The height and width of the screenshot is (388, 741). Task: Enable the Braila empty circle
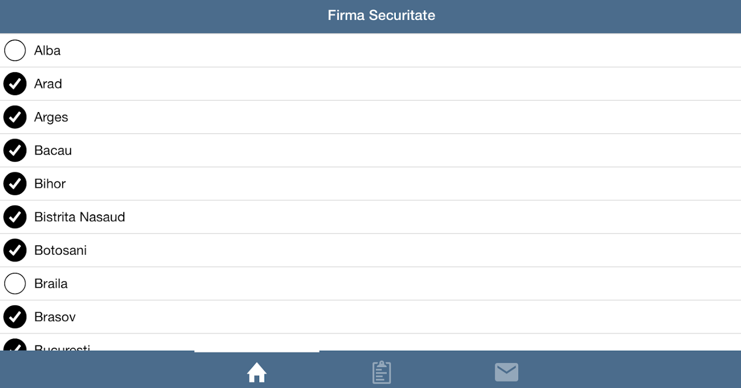(15, 284)
